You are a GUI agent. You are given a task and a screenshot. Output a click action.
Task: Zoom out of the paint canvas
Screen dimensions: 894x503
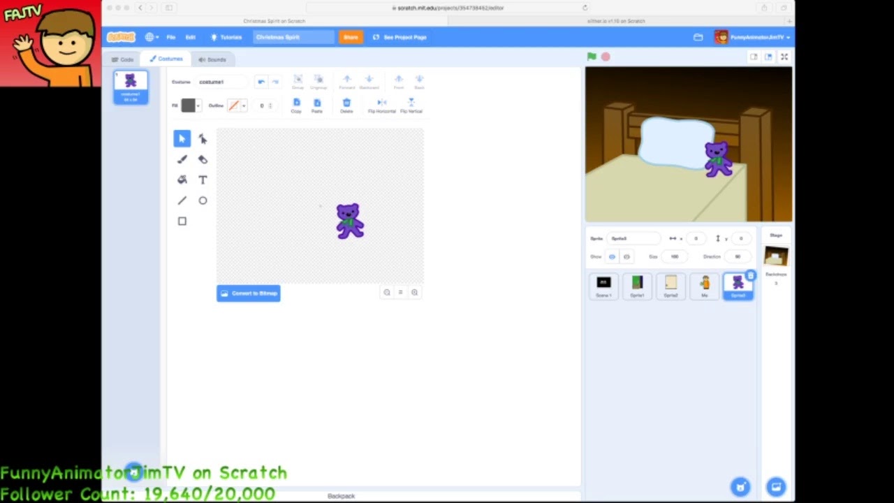(387, 293)
